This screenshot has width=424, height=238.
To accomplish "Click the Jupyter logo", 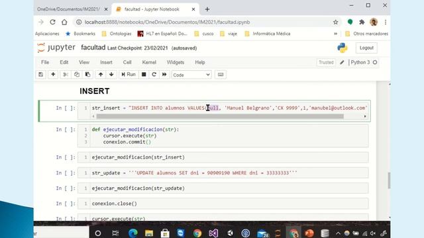I will (x=56, y=48).
